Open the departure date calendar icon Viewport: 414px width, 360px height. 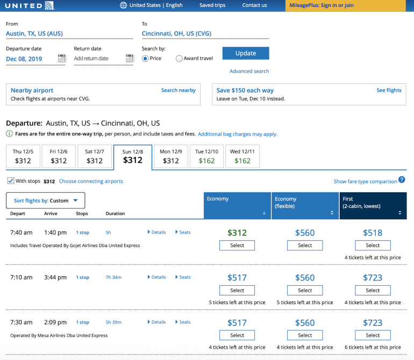pyautogui.click(x=61, y=58)
